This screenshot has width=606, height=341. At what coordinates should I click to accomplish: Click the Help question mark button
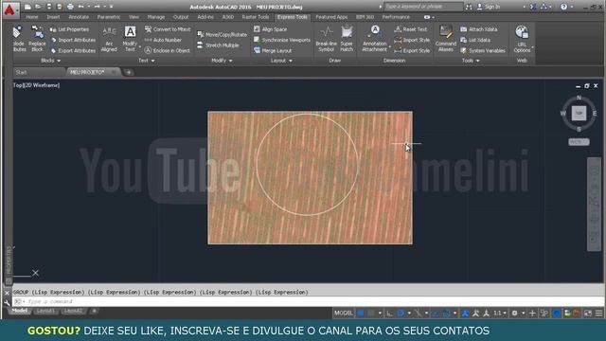(564, 7)
